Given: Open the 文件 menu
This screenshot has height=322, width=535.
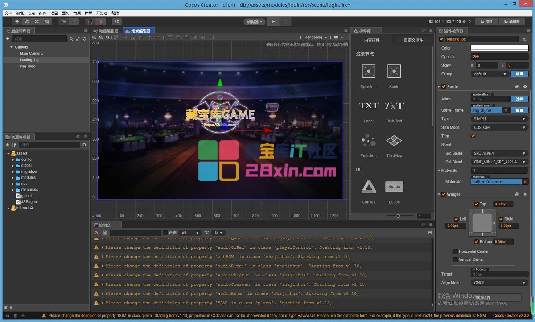Looking at the screenshot, I should (x=8, y=13).
